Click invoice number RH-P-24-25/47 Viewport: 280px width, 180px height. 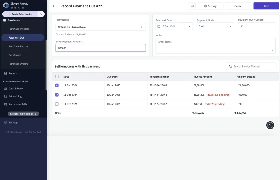click(x=159, y=104)
